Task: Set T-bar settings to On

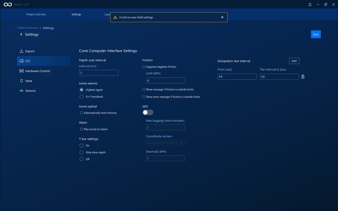Action: [82, 145]
